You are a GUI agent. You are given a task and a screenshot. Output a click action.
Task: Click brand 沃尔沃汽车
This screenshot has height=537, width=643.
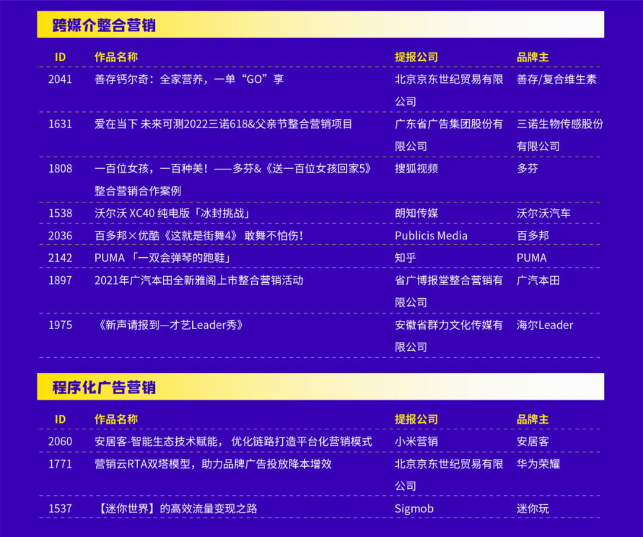pyautogui.click(x=544, y=213)
